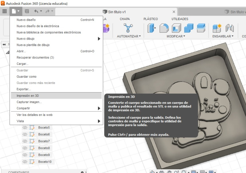Select the Boceto9 tree item

click(44, 155)
